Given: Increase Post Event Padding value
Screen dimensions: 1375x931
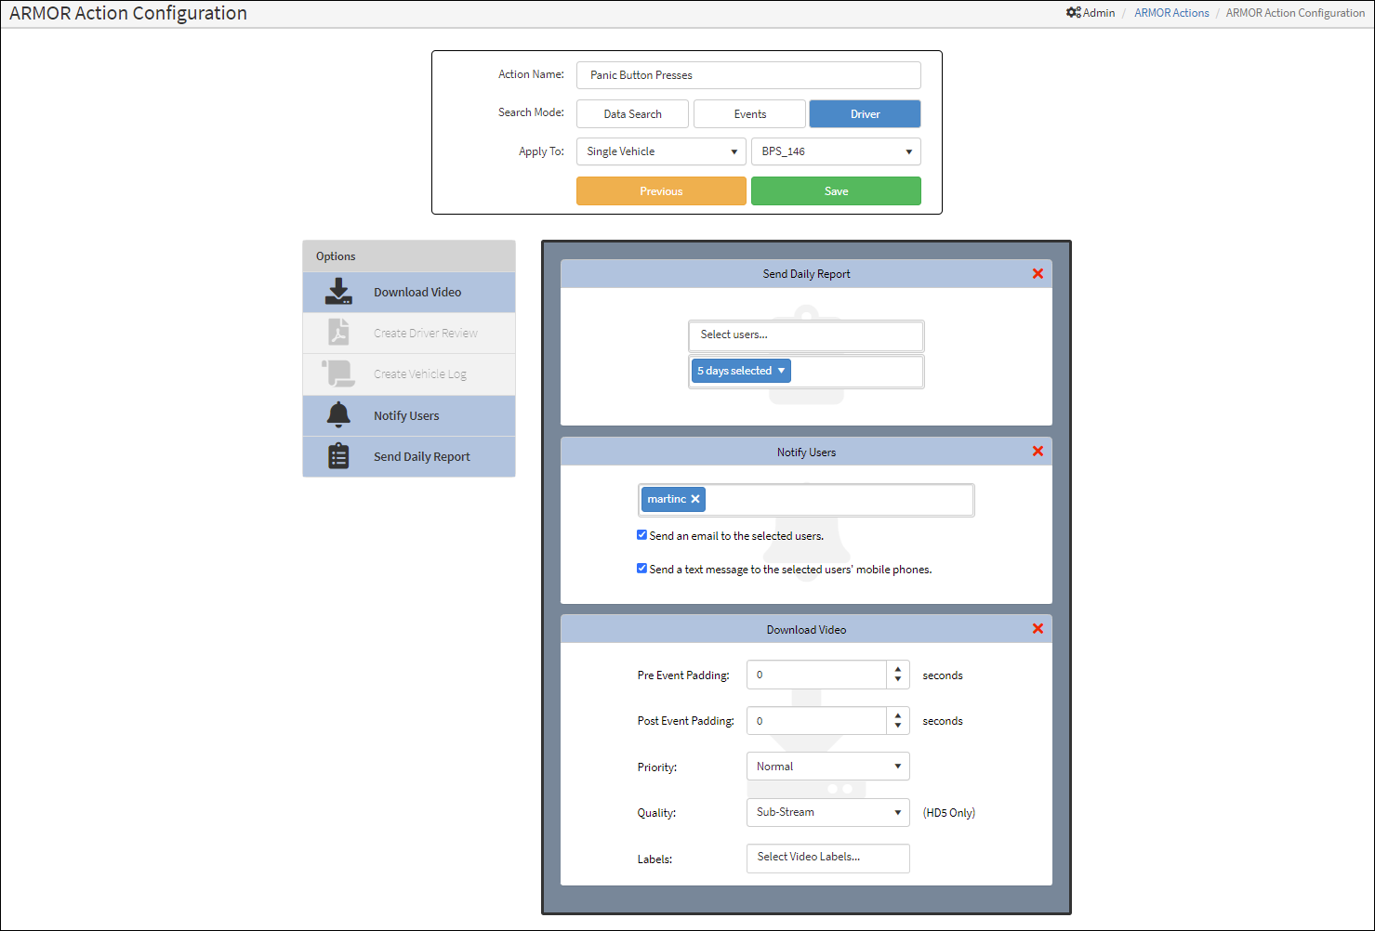Looking at the screenshot, I should click(898, 715).
